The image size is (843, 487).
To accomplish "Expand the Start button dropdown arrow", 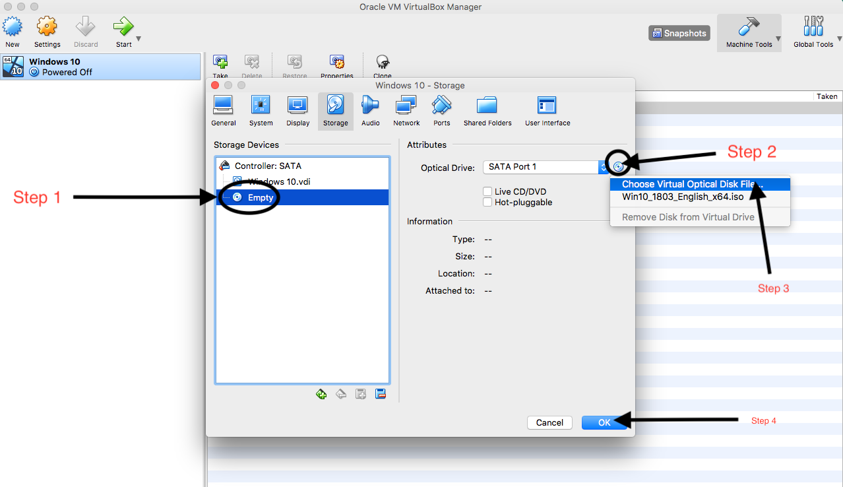I will 139,39.
